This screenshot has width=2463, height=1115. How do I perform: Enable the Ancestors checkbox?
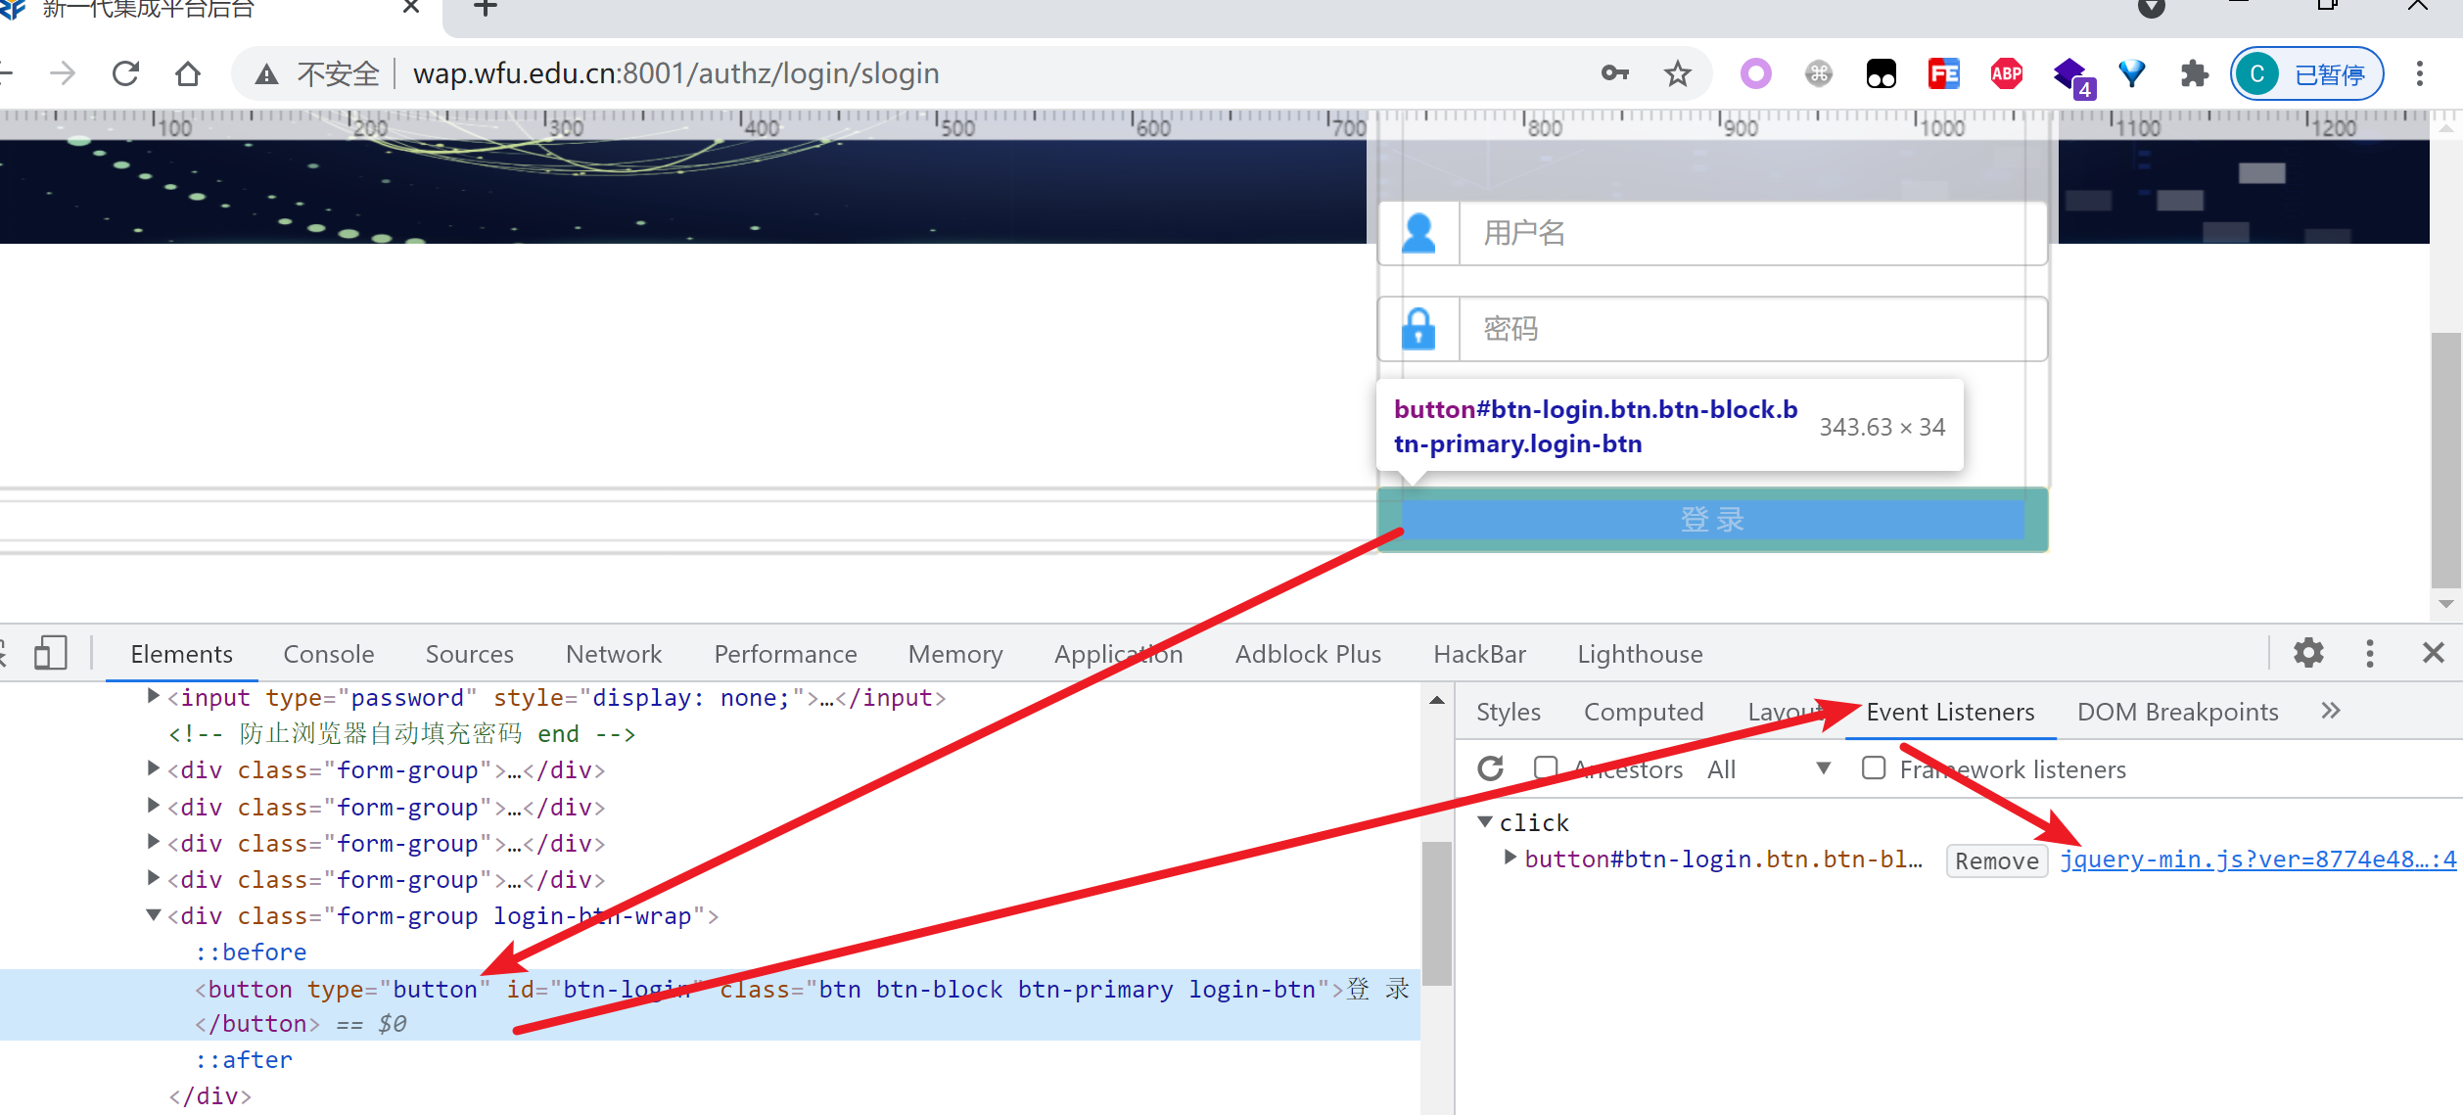[1546, 768]
